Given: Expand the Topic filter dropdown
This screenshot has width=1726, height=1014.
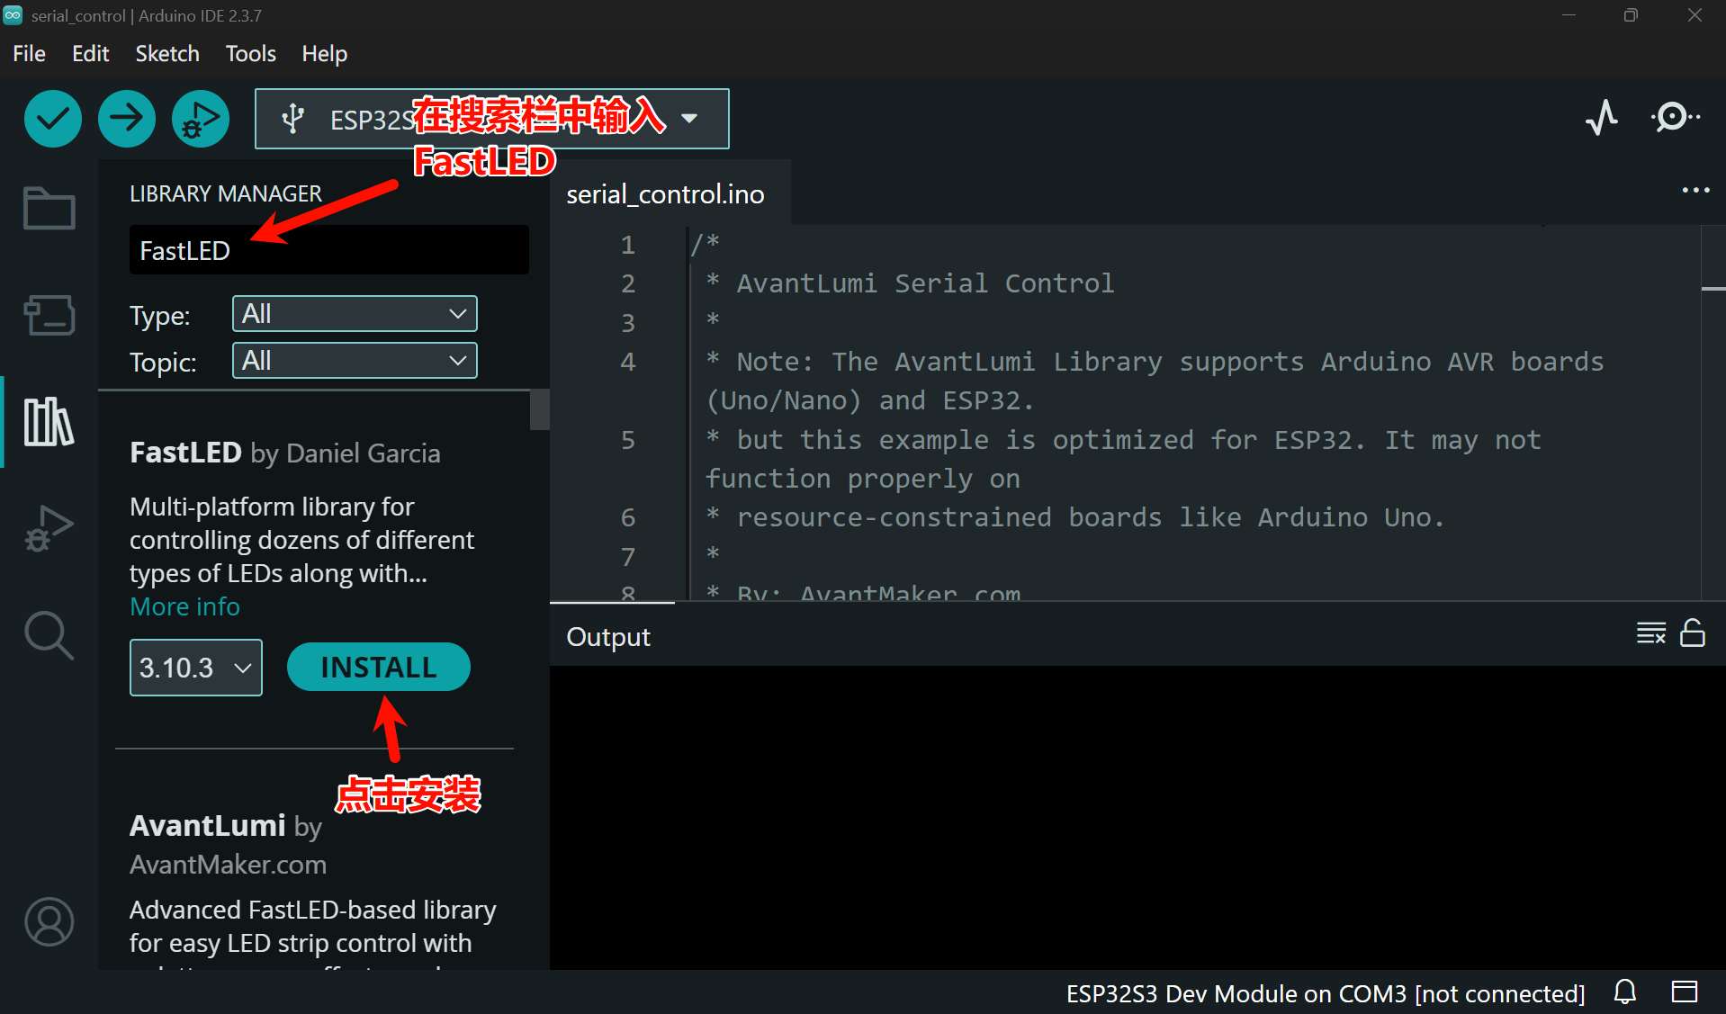Looking at the screenshot, I should point(355,361).
